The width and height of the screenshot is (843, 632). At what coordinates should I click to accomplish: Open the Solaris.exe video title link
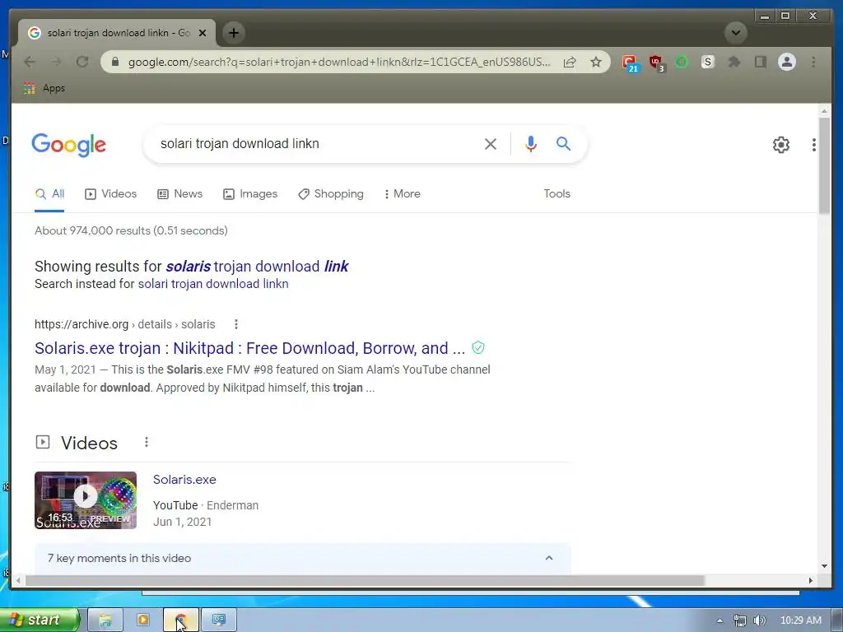point(184,480)
